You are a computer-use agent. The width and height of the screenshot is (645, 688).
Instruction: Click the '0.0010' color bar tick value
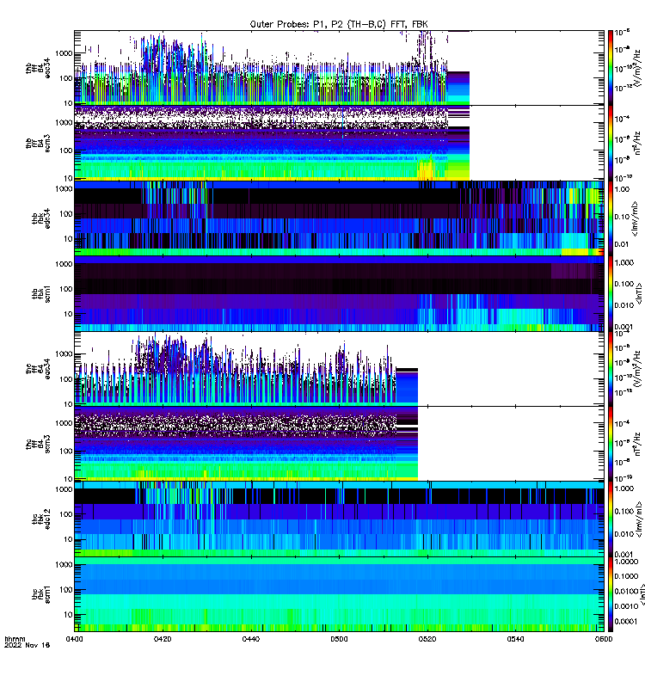[x=626, y=606]
